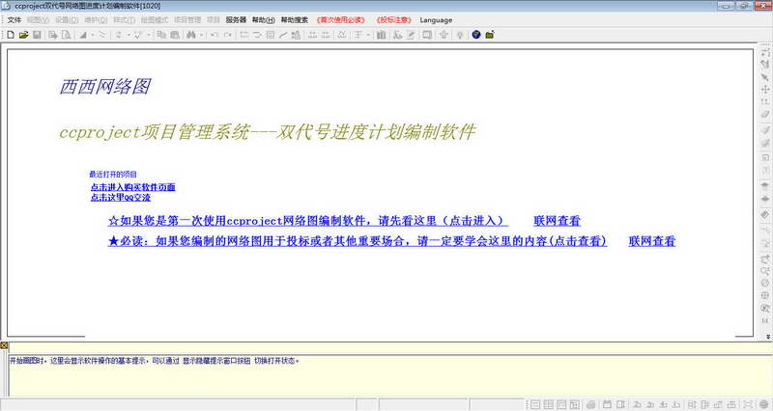Viewport: 773px width, 411px height.
Task: Click the round globe icon at status bar end
Action: (764, 404)
